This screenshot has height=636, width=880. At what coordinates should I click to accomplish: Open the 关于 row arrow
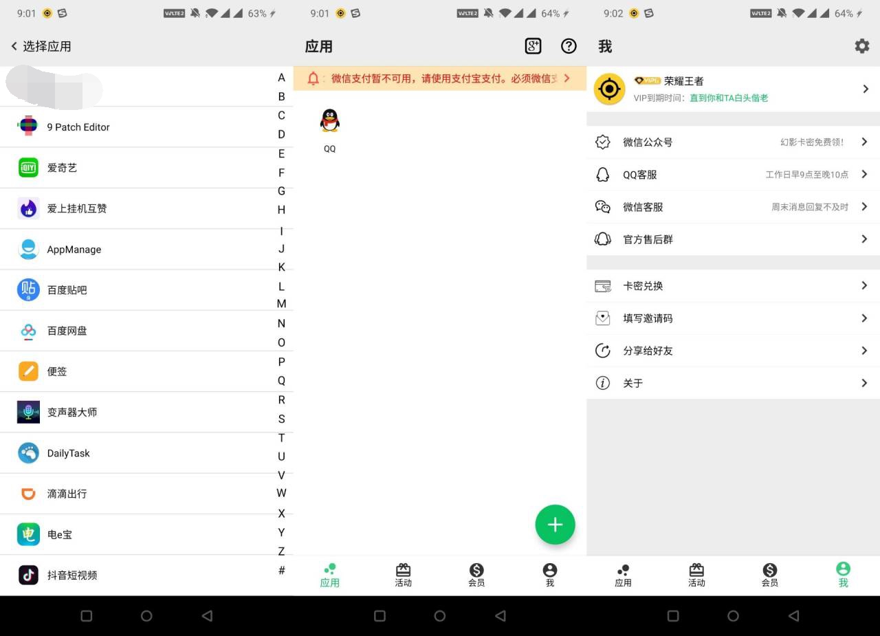click(x=864, y=383)
